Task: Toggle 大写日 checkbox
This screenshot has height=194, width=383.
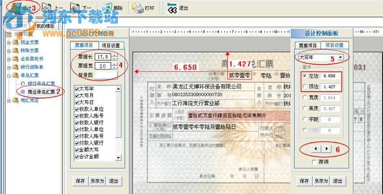Action: point(77,103)
